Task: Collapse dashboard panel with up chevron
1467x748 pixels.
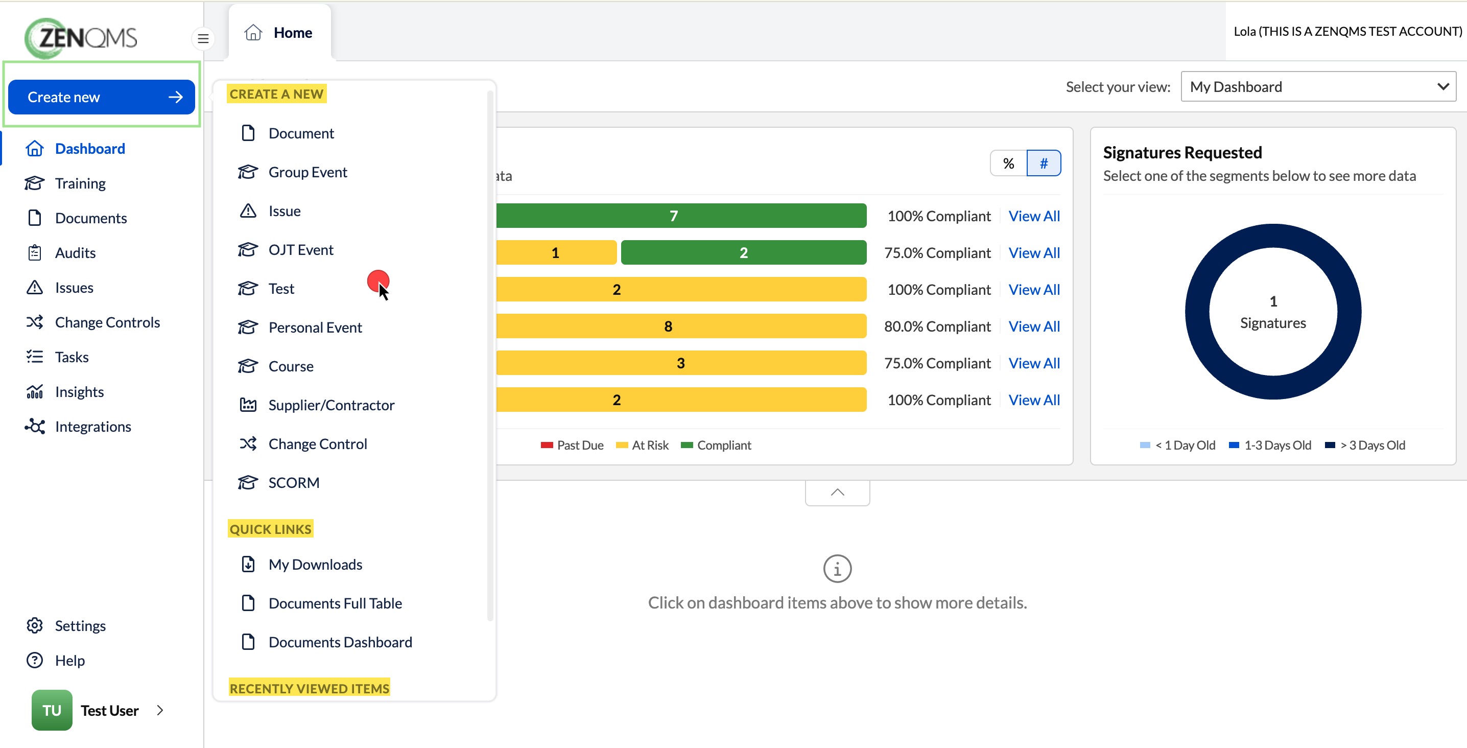Action: [837, 493]
